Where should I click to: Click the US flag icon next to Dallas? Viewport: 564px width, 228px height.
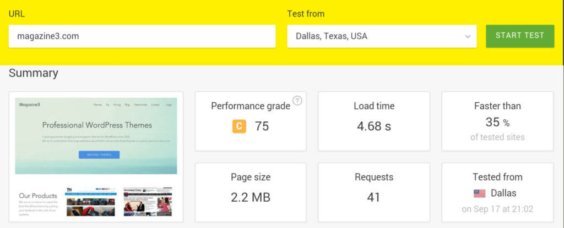(480, 193)
